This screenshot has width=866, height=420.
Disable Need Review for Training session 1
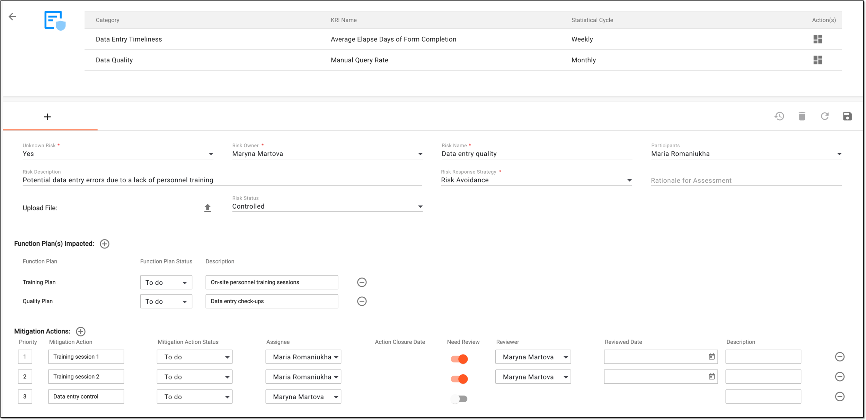(x=459, y=359)
